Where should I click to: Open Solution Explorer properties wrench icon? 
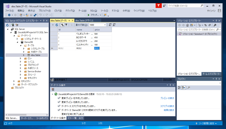[215, 25]
